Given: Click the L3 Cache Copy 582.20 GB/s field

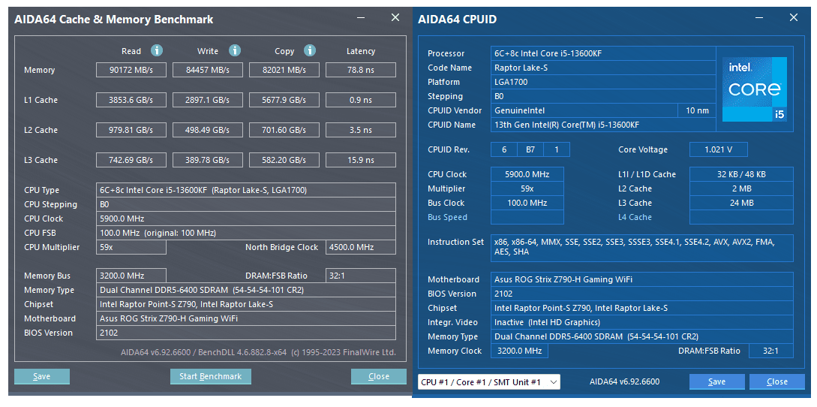Looking at the screenshot, I should click(284, 160).
